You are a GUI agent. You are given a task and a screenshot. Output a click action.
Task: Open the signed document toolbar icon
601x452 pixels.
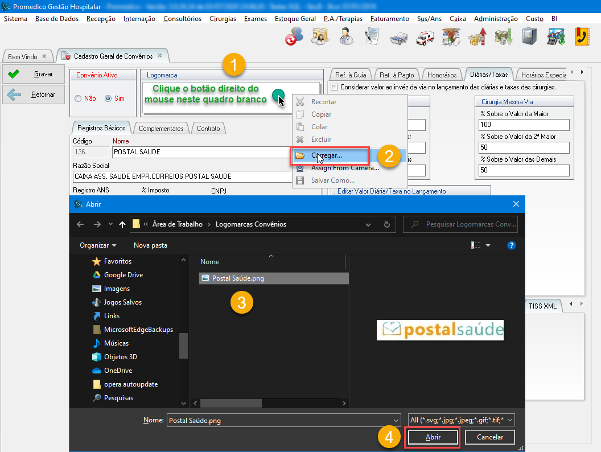pyautogui.click(x=372, y=38)
